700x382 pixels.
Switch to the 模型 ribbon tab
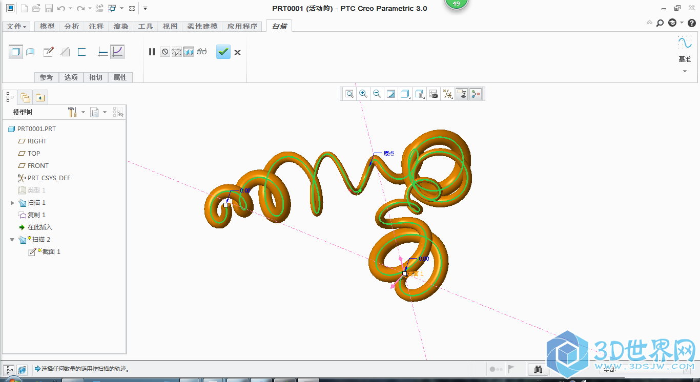47,26
